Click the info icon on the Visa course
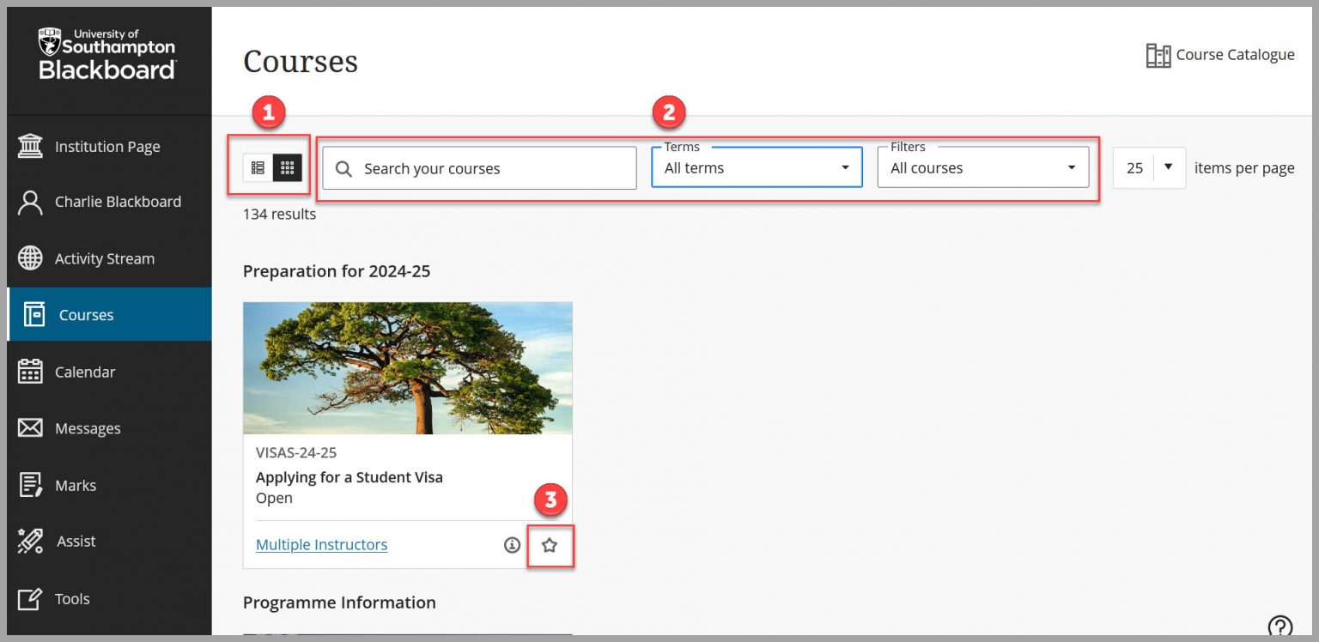1319x642 pixels. pyautogui.click(x=512, y=544)
